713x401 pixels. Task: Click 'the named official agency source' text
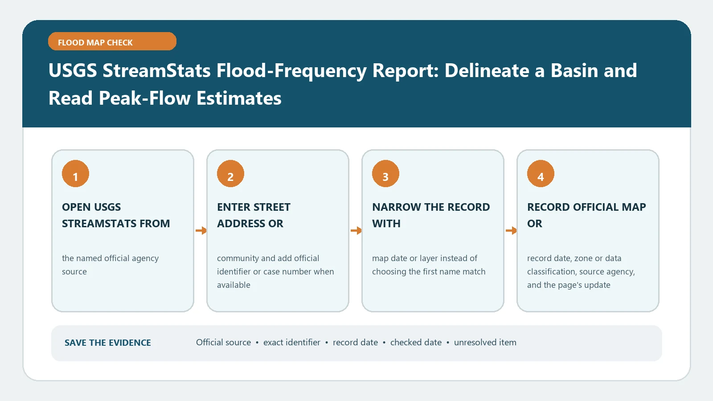point(110,265)
